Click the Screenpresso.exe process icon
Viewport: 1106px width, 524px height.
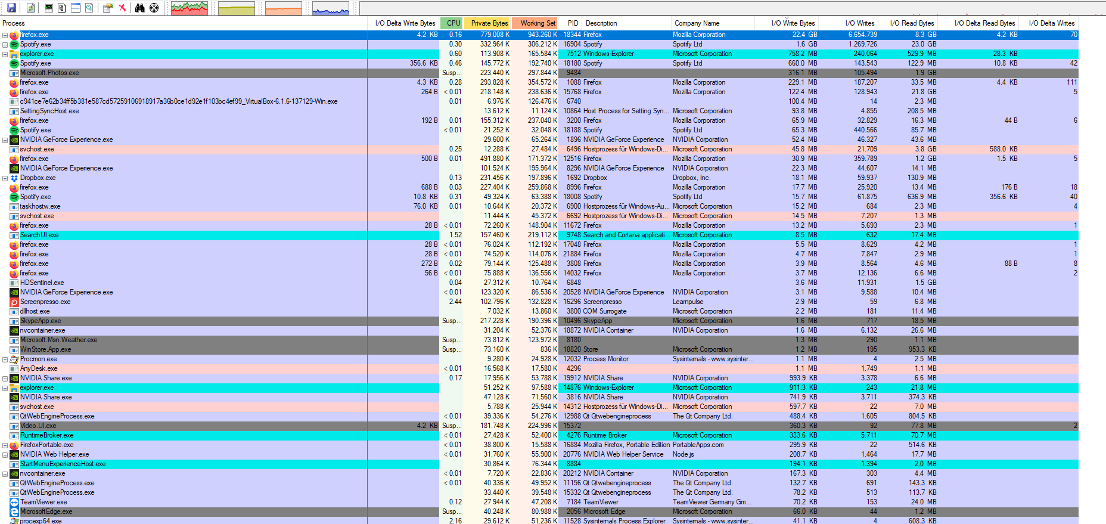[x=14, y=302]
